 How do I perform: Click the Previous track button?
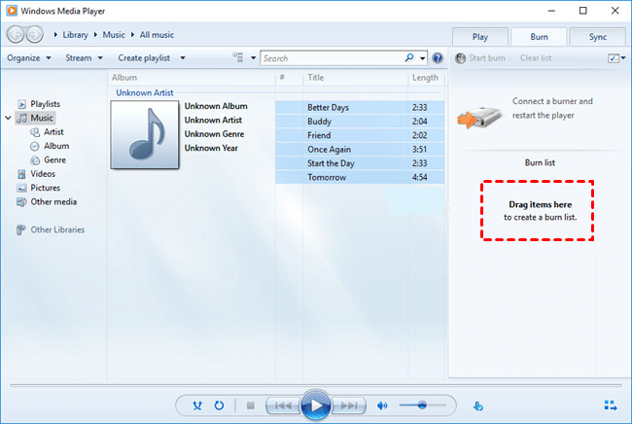tap(283, 406)
